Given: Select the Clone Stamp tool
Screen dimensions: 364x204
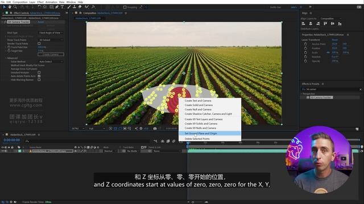Looking at the screenshot, I should [75, 7].
